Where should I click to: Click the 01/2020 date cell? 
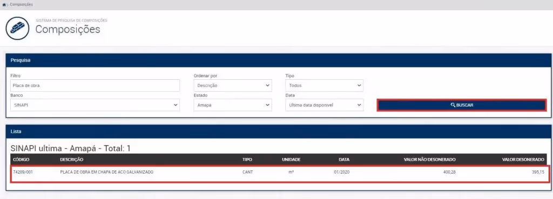(341, 172)
